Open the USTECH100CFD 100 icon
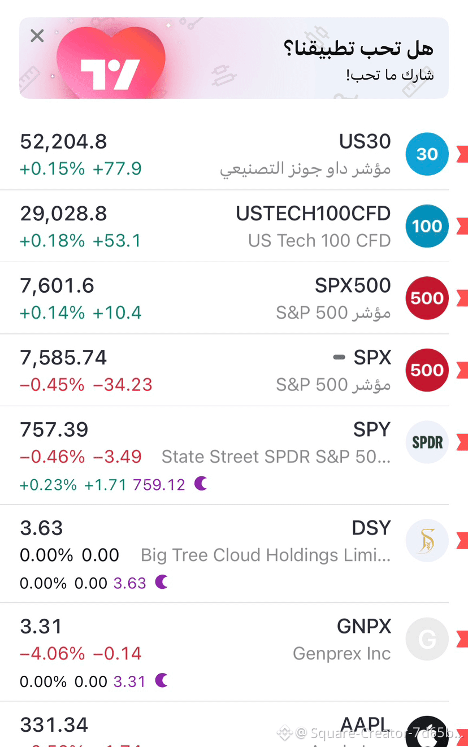 427,226
